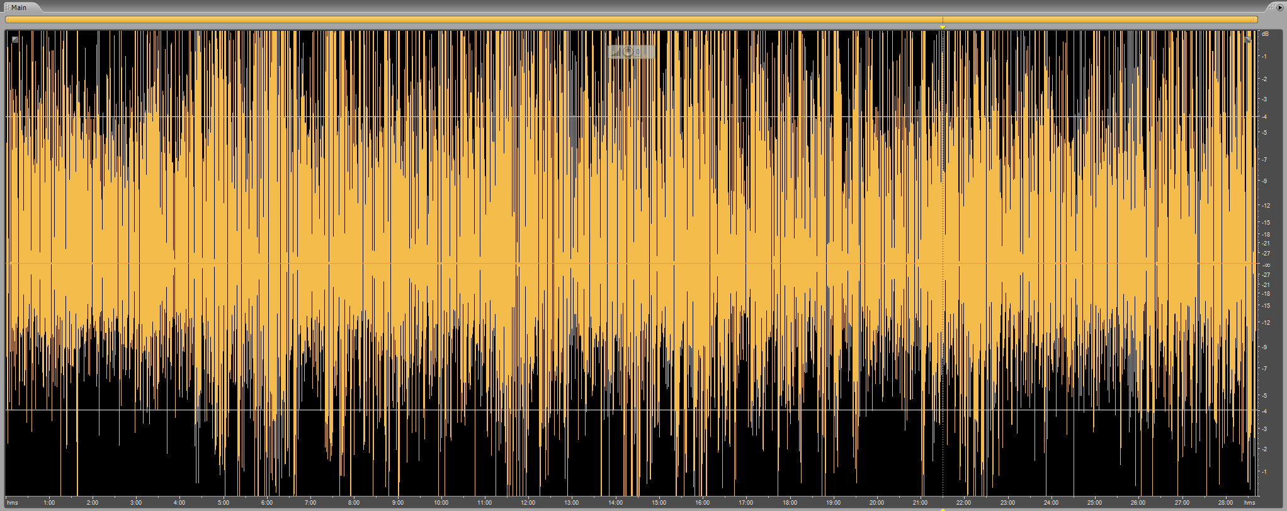This screenshot has width=1287, height=511.
Task: Click the 14:00 mark on the time ruler
Action: pos(615,502)
